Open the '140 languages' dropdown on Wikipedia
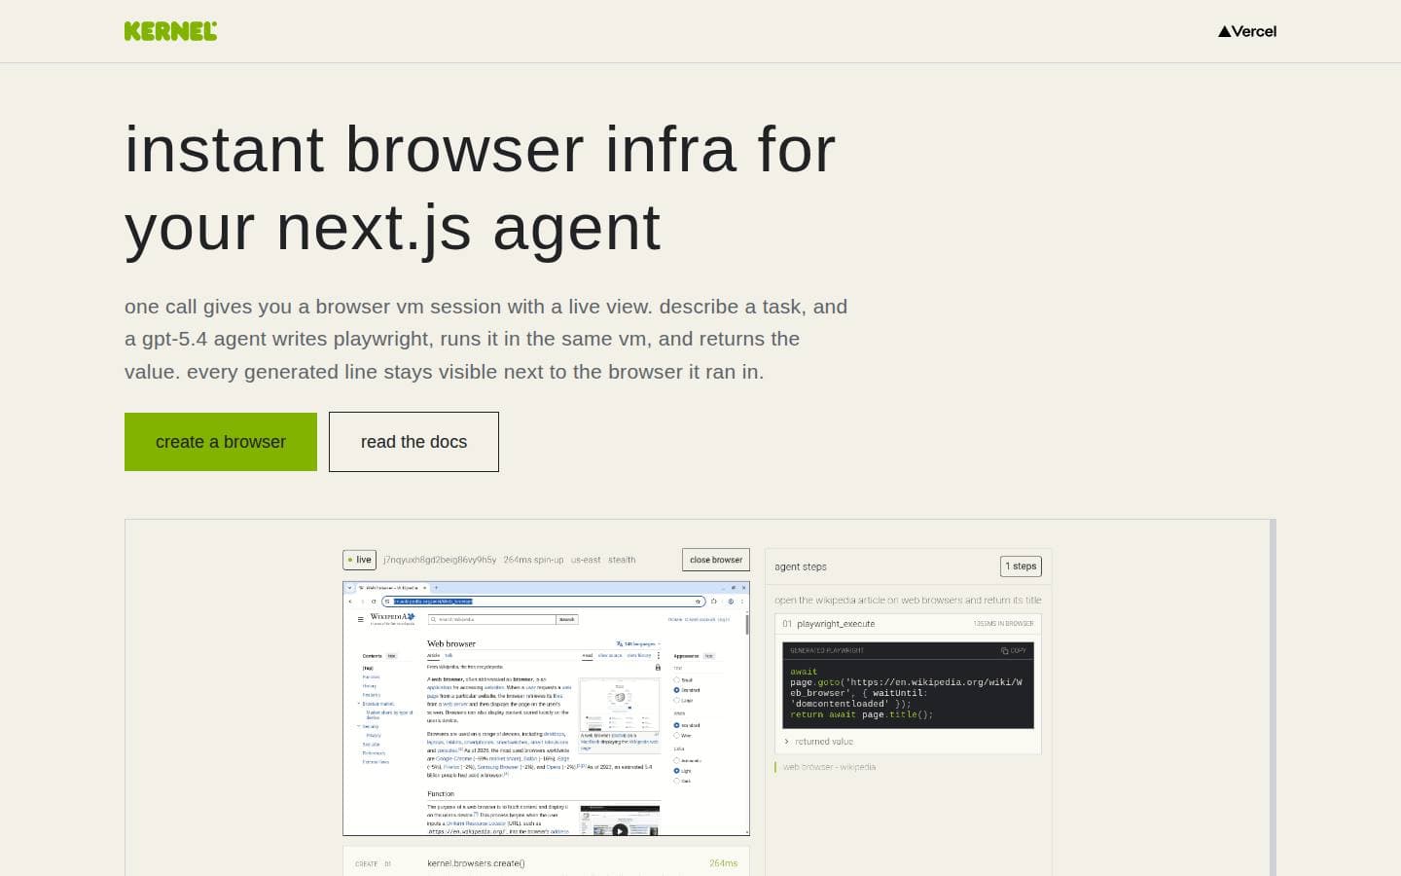The image size is (1401, 876). [x=638, y=643]
